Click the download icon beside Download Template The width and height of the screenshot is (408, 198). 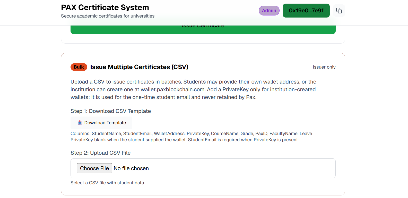[x=80, y=123]
